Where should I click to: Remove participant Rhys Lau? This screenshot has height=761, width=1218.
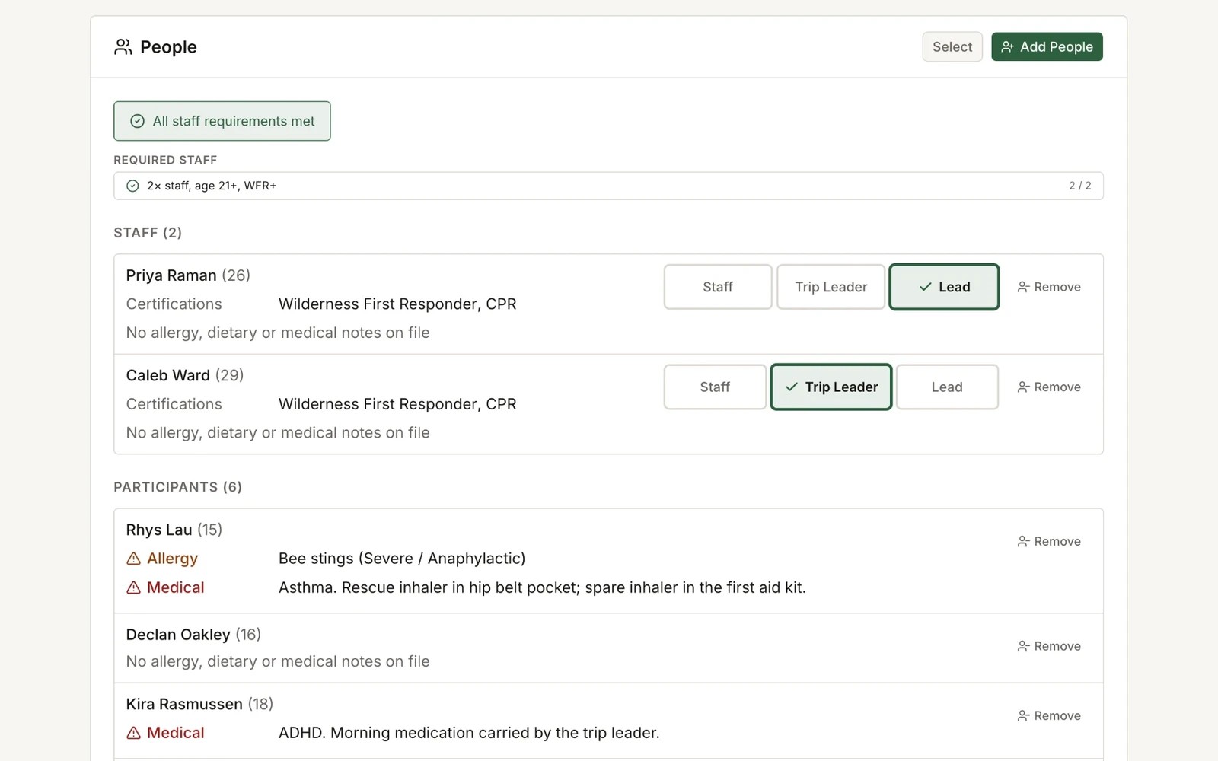pyautogui.click(x=1049, y=542)
